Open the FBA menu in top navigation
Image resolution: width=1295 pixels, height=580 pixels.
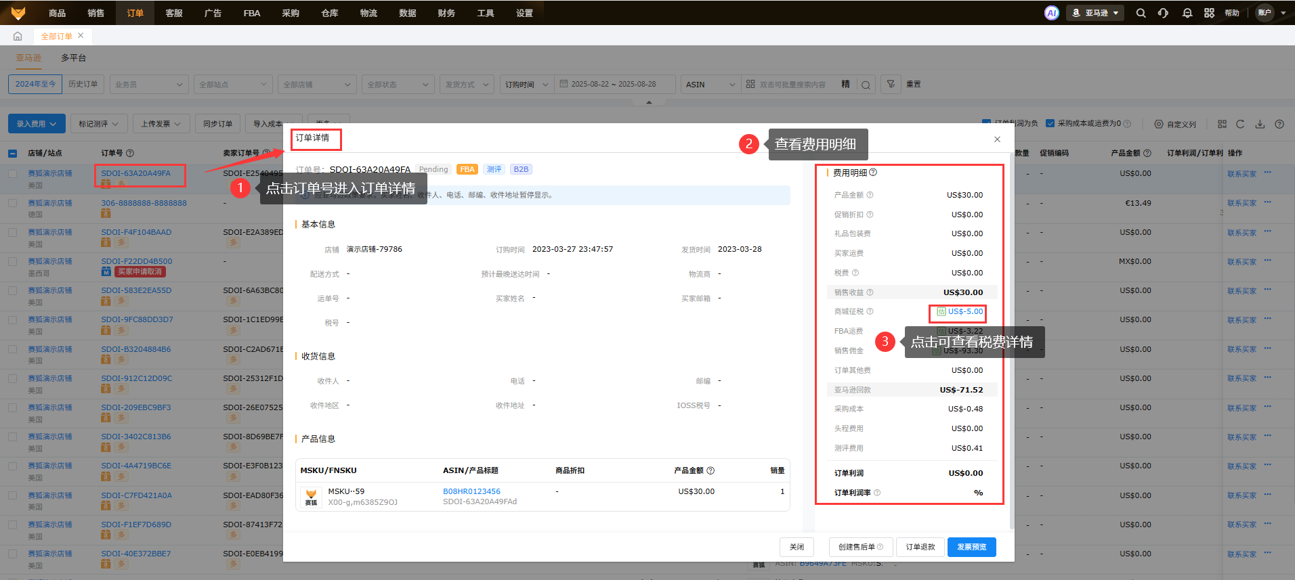[x=252, y=13]
